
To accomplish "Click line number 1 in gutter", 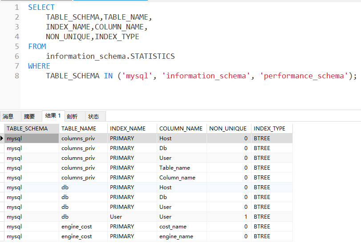I will coord(17,8).
